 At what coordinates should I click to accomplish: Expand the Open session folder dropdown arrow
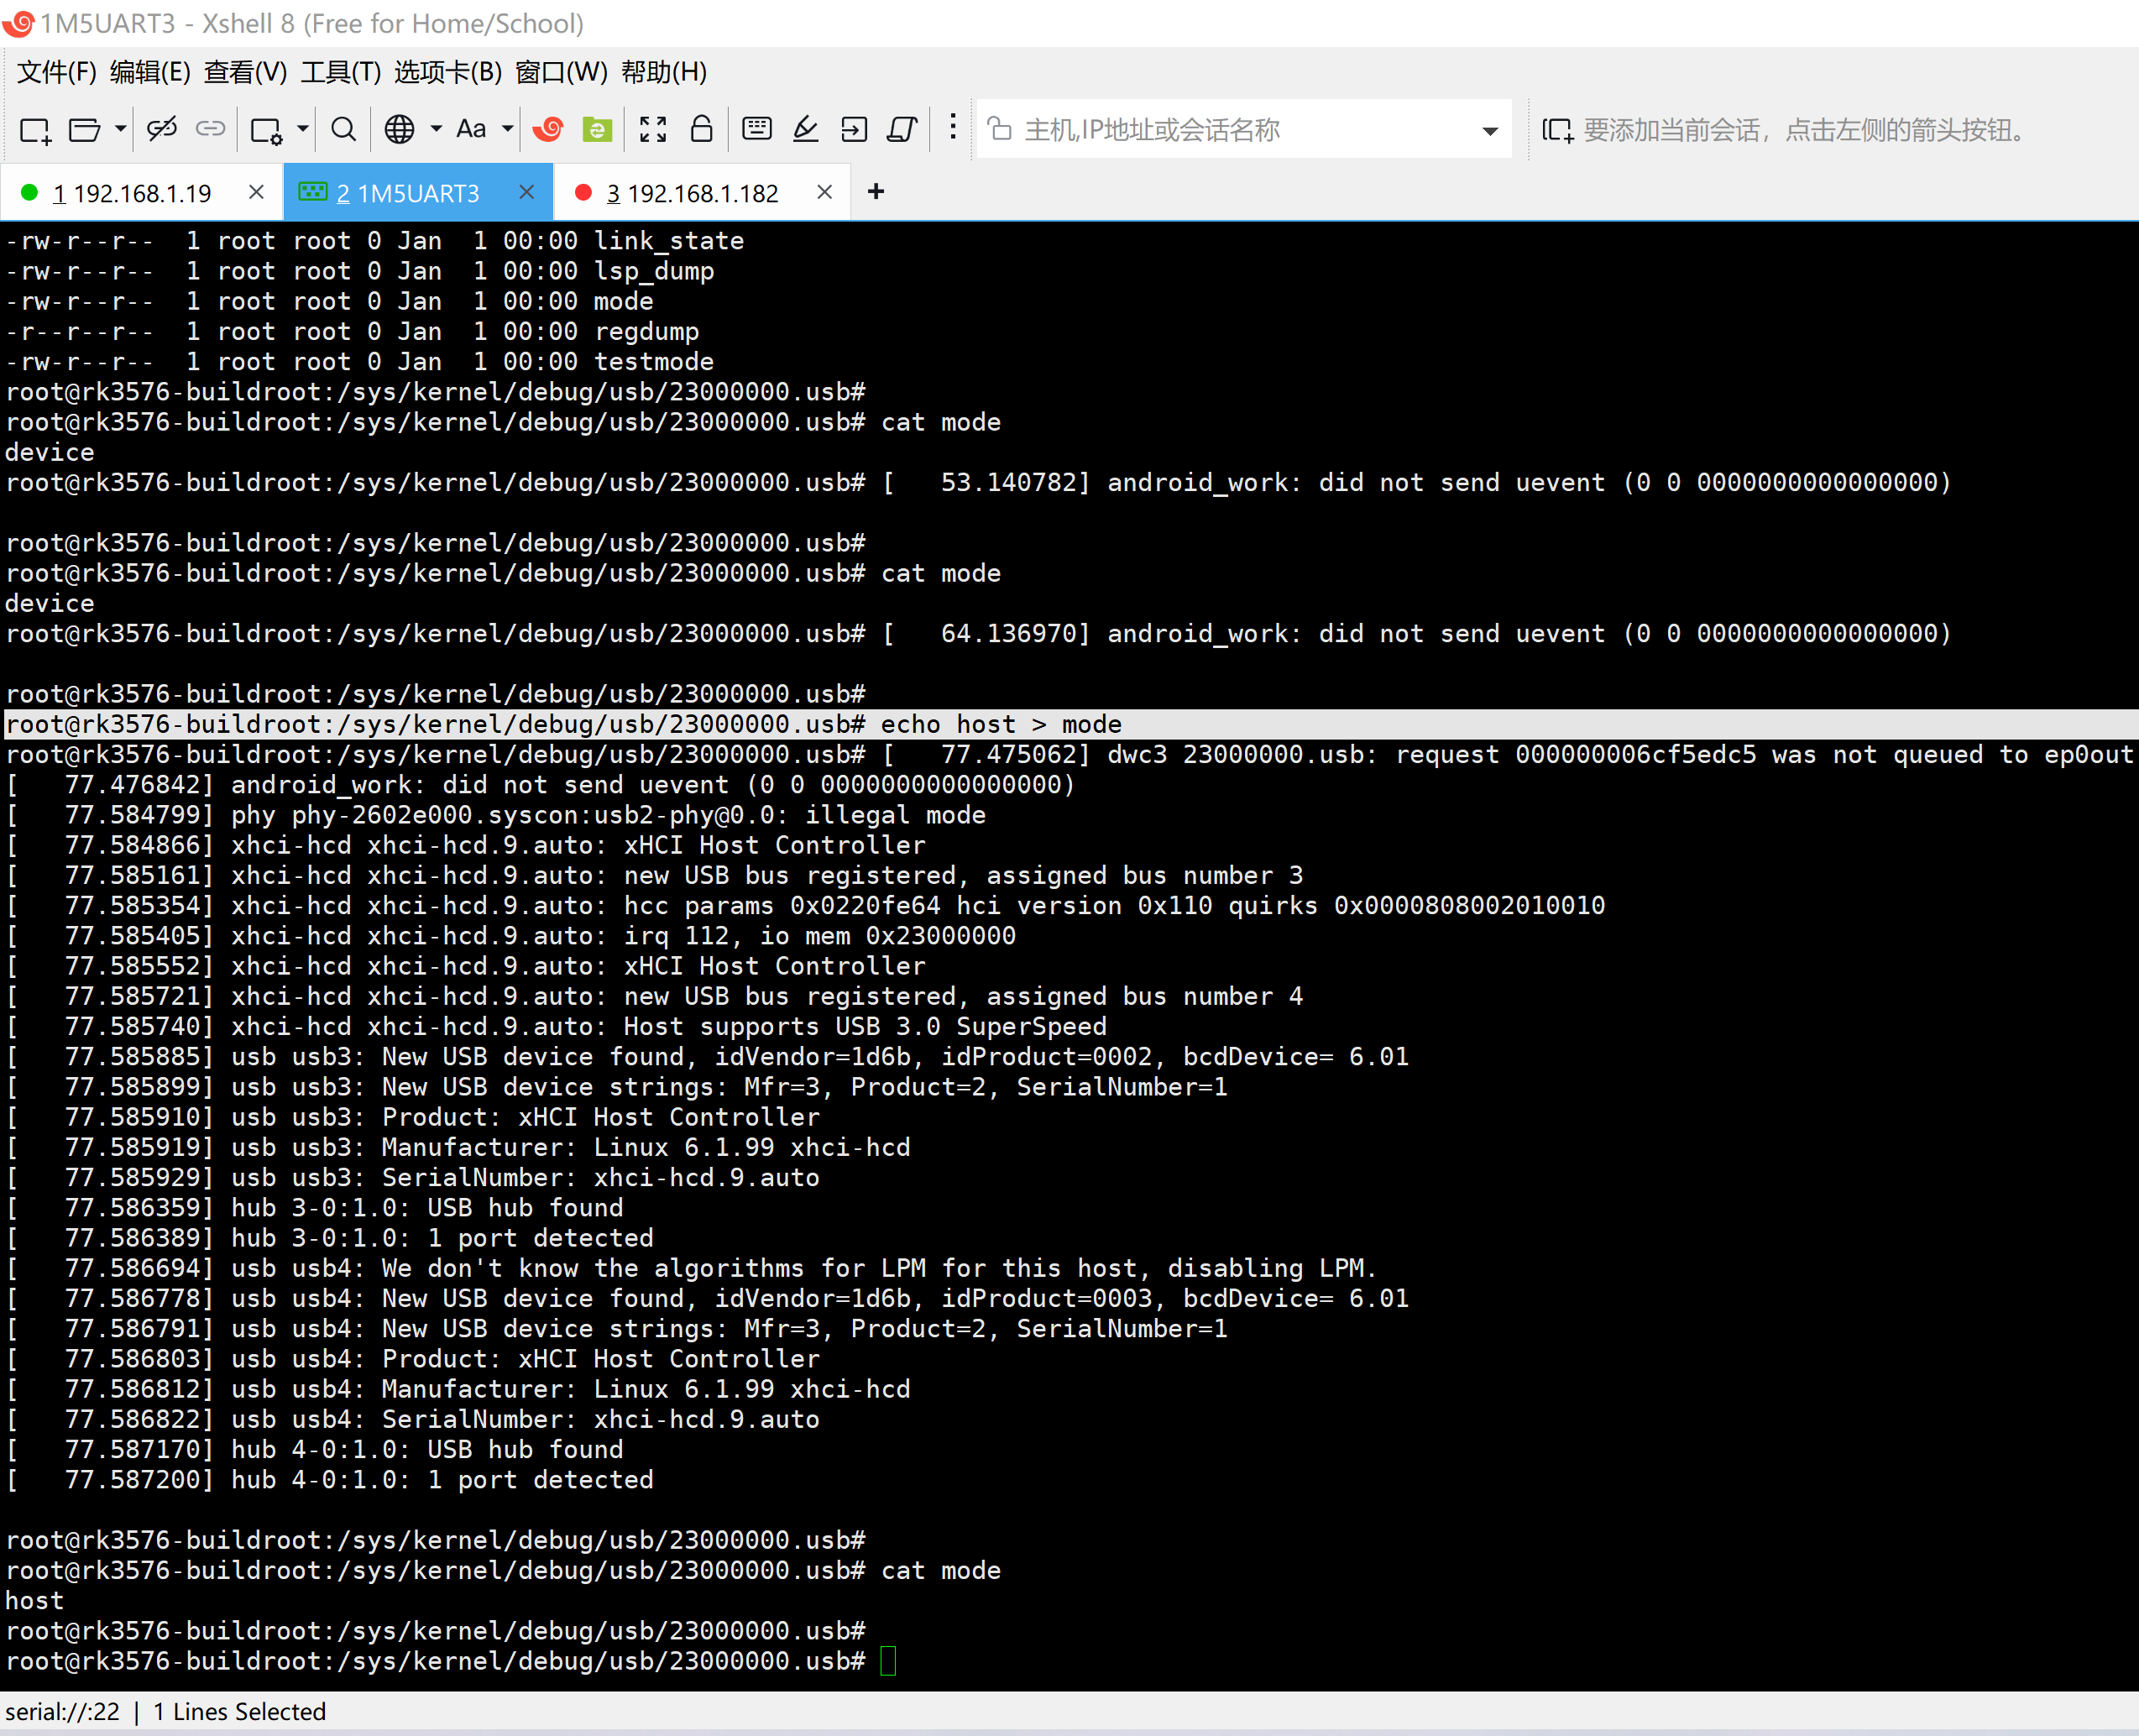click(x=120, y=129)
